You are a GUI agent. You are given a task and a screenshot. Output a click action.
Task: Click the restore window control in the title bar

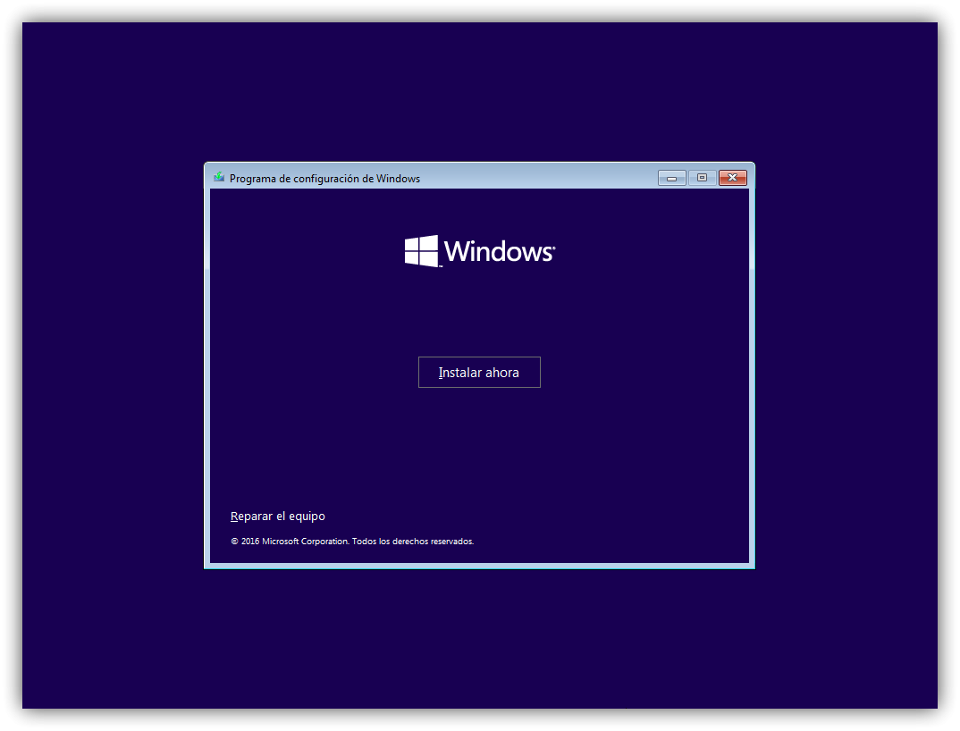[702, 178]
